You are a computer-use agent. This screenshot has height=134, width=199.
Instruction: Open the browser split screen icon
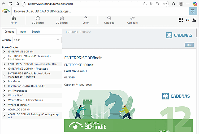[145, 4]
